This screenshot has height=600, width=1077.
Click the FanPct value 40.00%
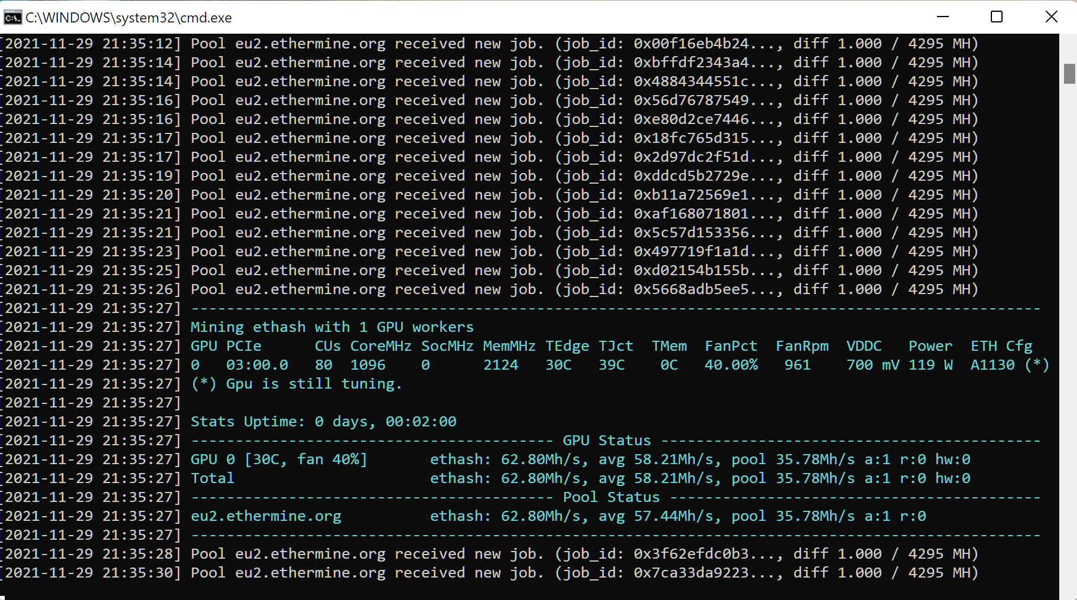[x=731, y=365]
